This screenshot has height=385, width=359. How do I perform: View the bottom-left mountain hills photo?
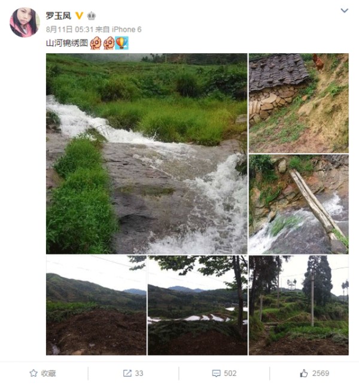[x=96, y=305]
